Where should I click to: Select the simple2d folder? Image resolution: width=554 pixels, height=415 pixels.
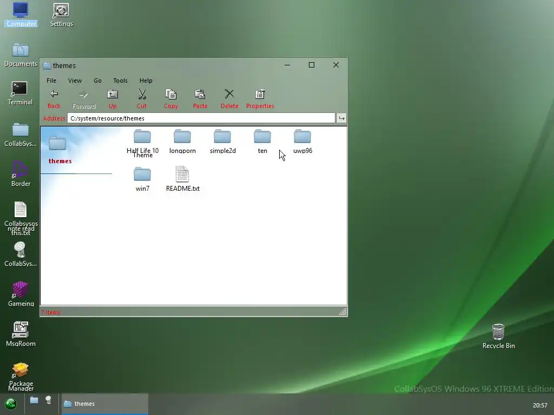[x=222, y=142]
